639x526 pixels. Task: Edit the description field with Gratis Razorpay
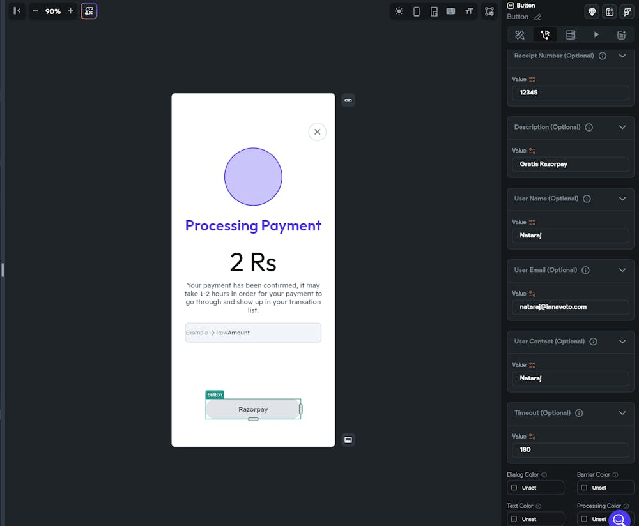tap(570, 164)
